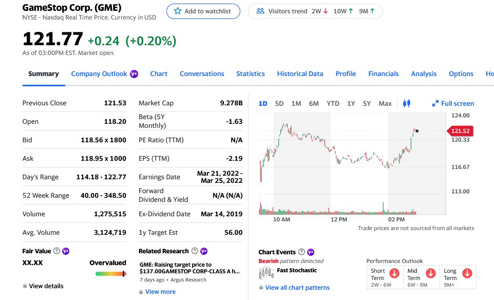
Task: Click the 1y Target Est value 56.00
Action: (x=234, y=233)
